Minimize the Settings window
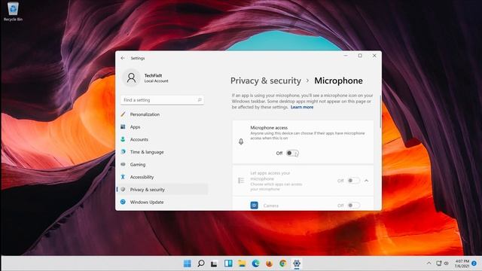Image resolution: width=482 pixels, height=271 pixels. point(346,56)
